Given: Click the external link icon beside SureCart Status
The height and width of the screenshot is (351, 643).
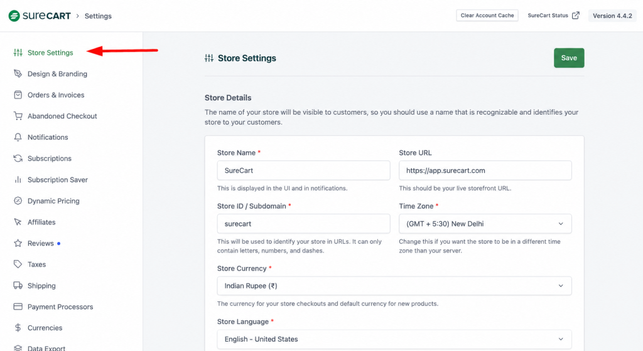Looking at the screenshot, I should pos(576,16).
